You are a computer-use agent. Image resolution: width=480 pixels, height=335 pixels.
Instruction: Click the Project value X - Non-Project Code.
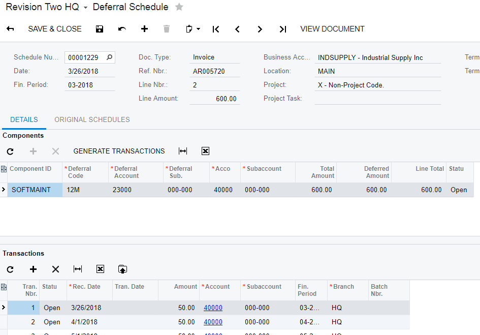pyautogui.click(x=378, y=85)
